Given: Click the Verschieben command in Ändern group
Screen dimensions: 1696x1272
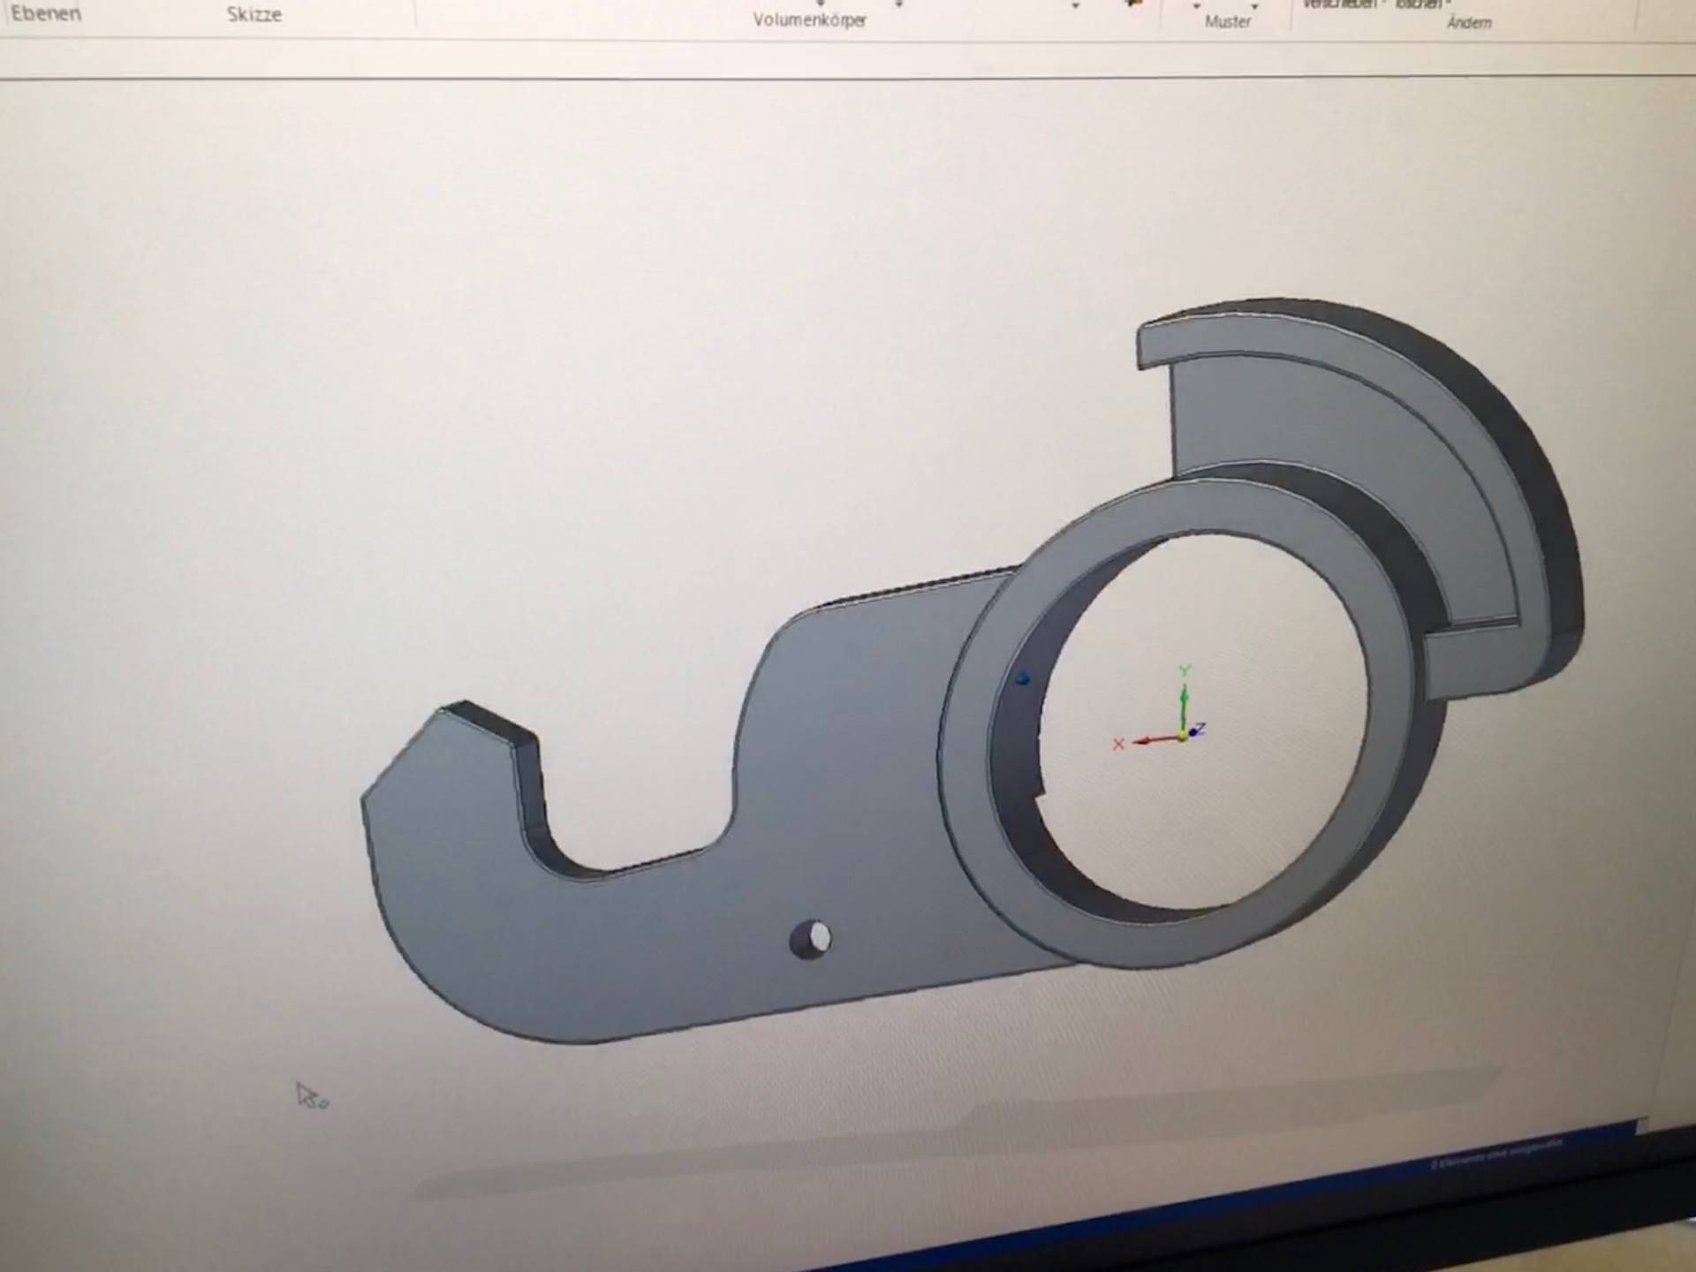Looking at the screenshot, I should (x=1339, y=4).
